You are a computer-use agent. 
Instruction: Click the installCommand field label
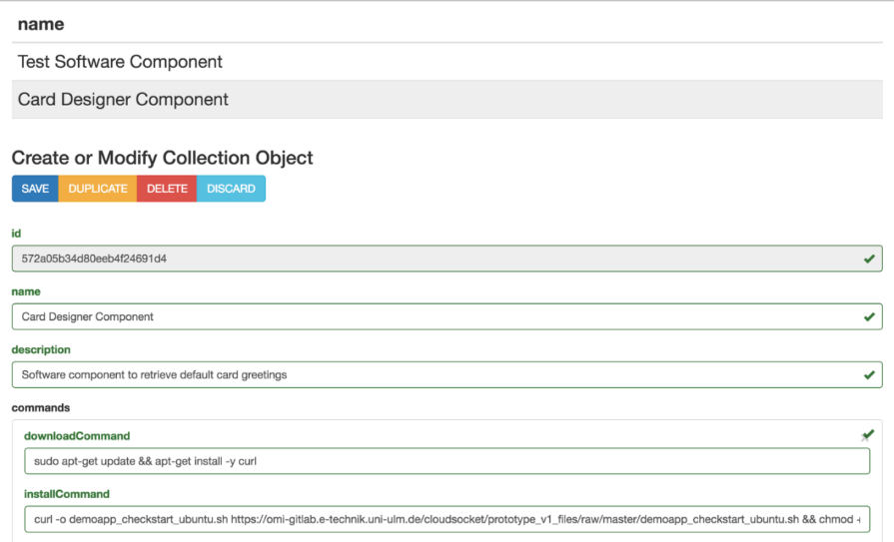67,494
